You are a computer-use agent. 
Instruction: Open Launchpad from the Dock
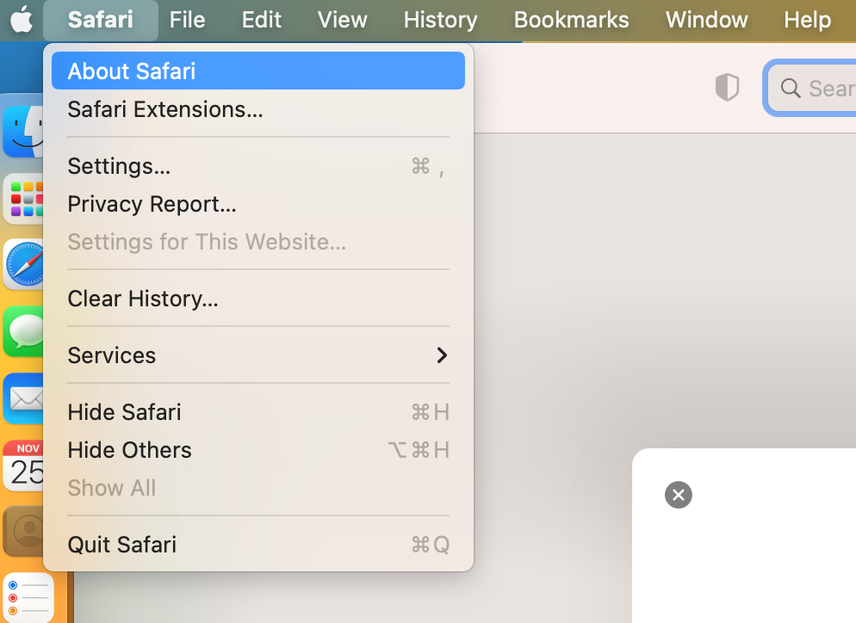tap(24, 199)
